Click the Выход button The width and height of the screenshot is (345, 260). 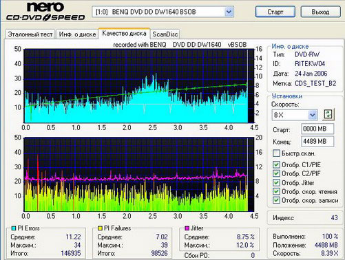320,12
